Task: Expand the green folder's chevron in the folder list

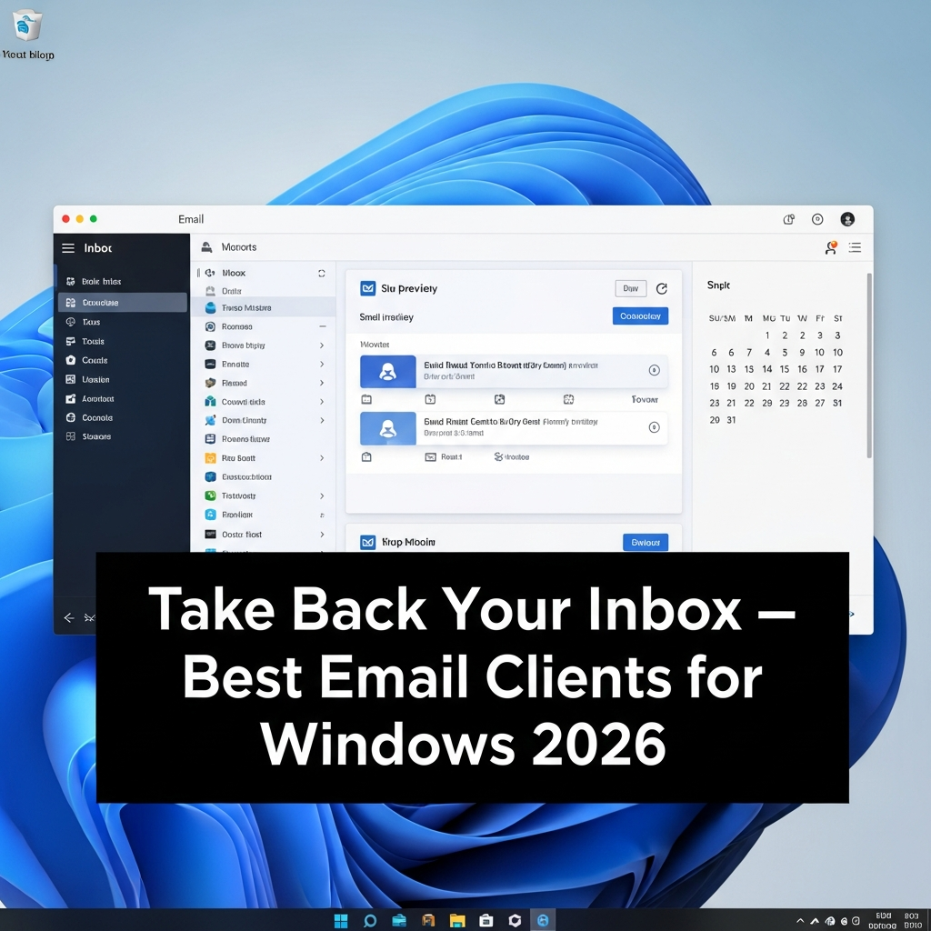Action: pyautogui.click(x=322, y=496)
